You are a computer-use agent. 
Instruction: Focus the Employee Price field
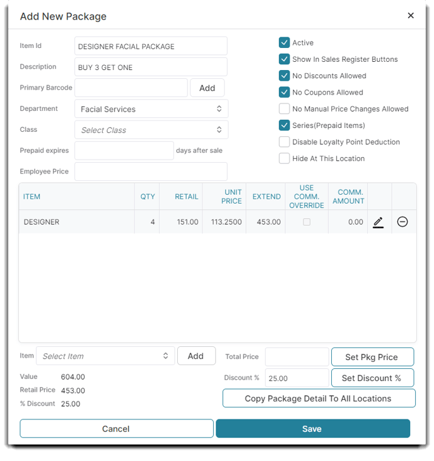[x=151, y=172]
